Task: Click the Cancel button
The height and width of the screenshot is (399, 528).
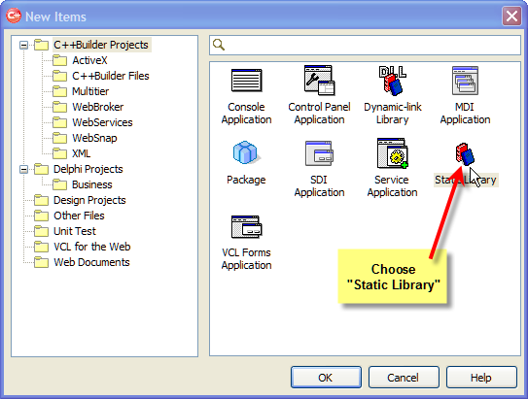Action: coord(404,378)
